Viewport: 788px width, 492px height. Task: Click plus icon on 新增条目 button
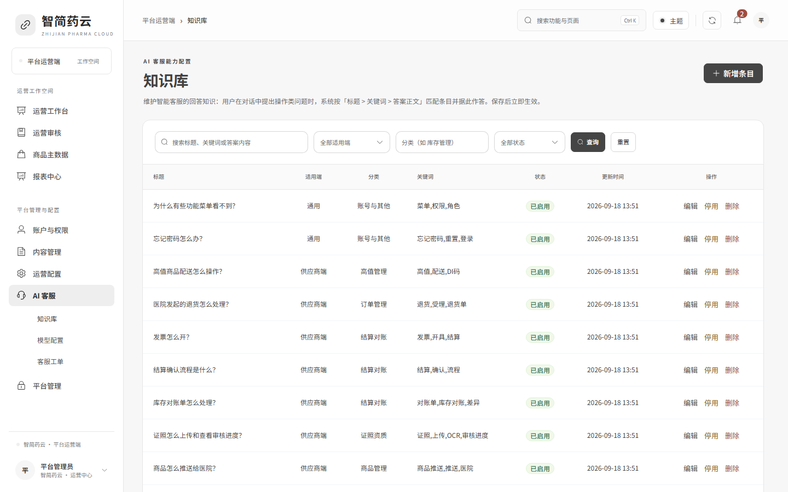[716, 73]
